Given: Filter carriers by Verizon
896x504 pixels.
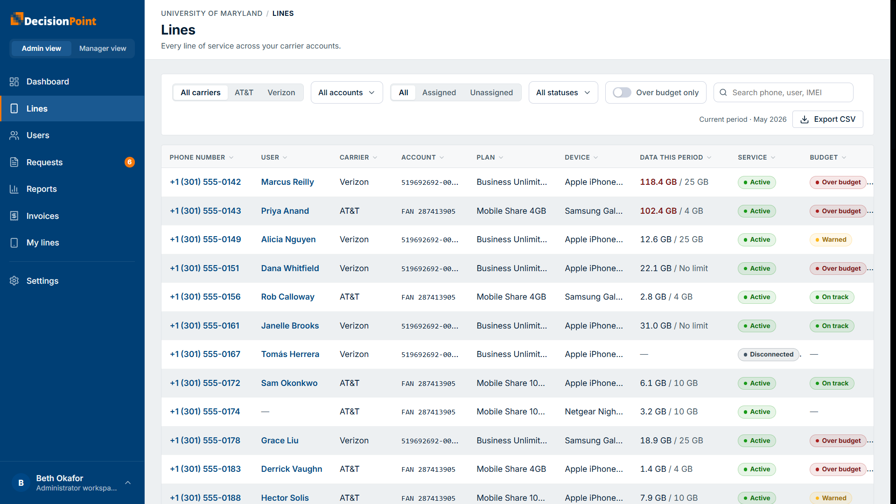Looking at the screenshot, I should [281, 92].
